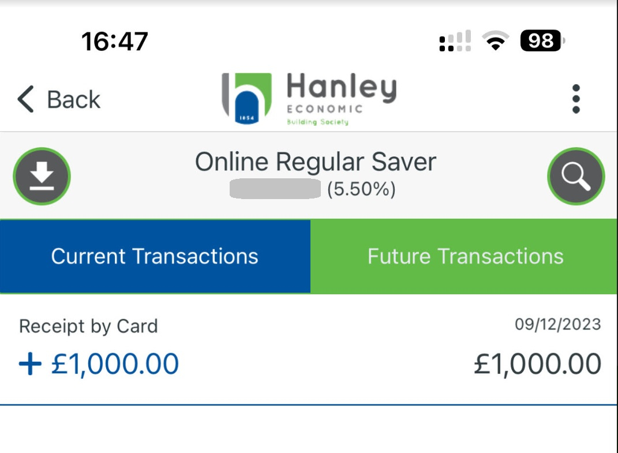Tap the 16:47 clock in status bar
The image size is (618, 453).
[x=115, y=42]
